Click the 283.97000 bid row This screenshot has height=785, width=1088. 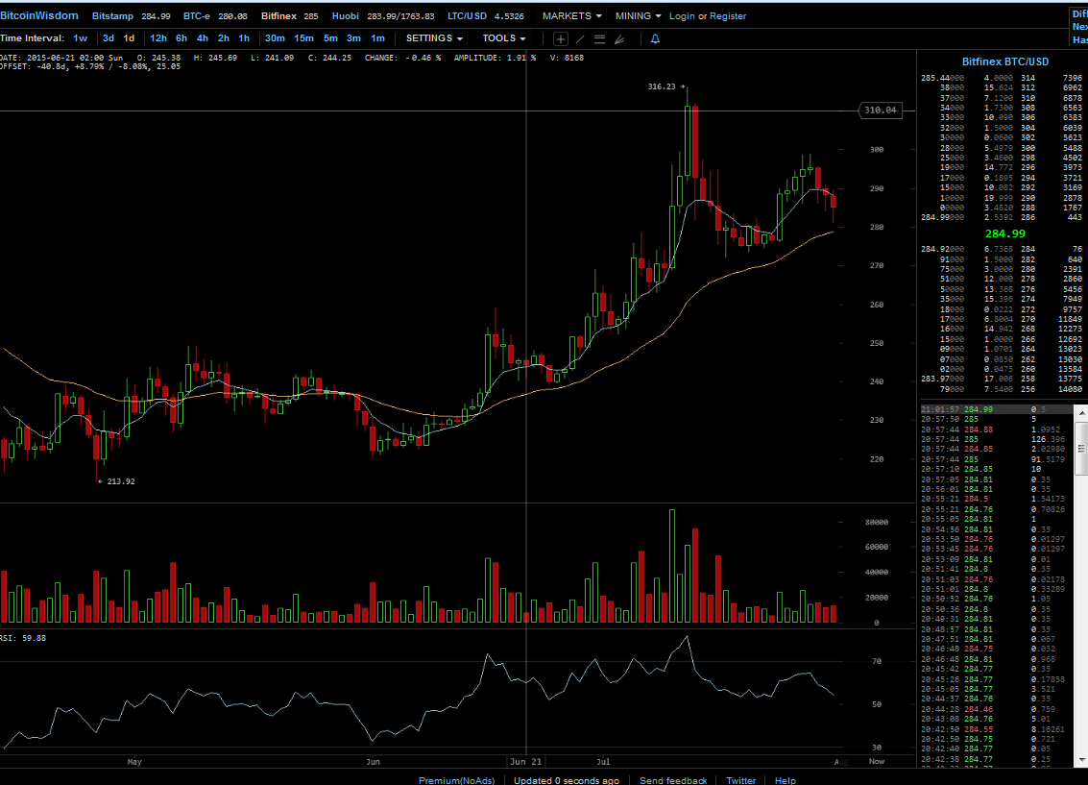pos(1002,379)
